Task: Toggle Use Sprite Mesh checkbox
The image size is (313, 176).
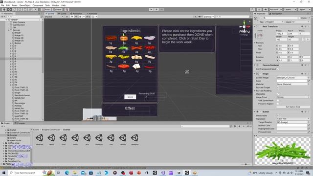Action: coord(278,100)
